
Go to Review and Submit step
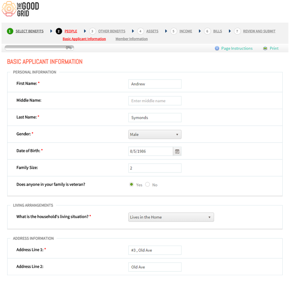click(259, 31)
